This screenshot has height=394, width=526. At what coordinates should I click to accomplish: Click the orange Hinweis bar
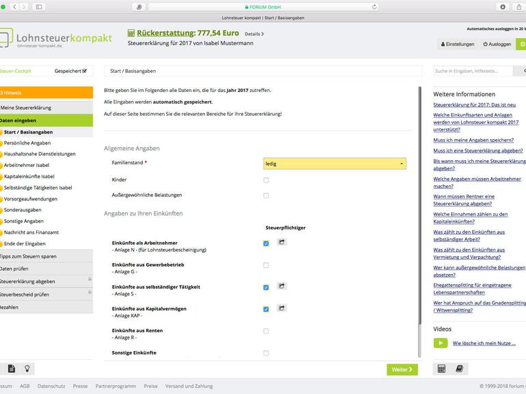tap(46, 93)
